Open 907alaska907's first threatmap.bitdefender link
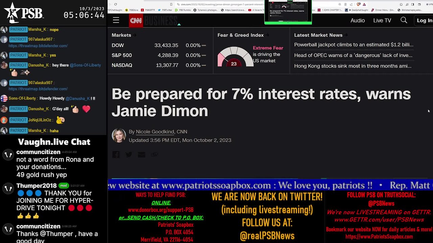 tap(38, 46)
